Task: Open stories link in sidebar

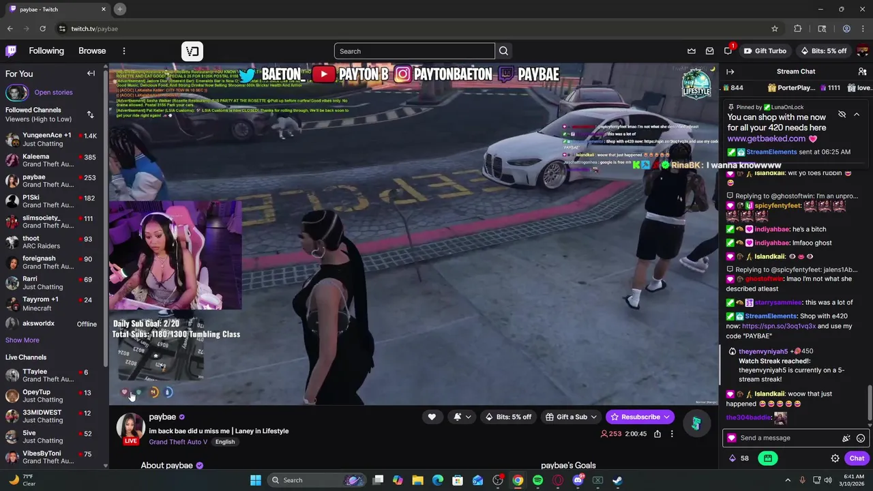Action: [x=53, y=92]
